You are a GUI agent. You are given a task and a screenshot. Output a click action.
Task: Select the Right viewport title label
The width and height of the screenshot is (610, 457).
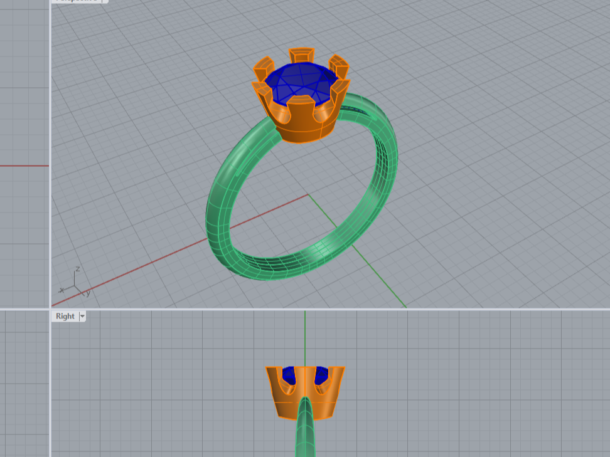(65, 317)
